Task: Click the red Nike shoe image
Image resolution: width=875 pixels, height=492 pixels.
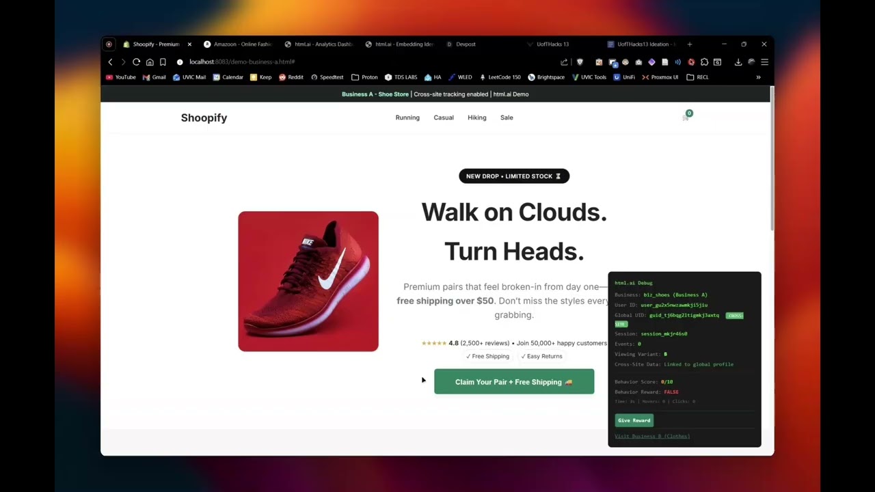Action: click(308, 282)
